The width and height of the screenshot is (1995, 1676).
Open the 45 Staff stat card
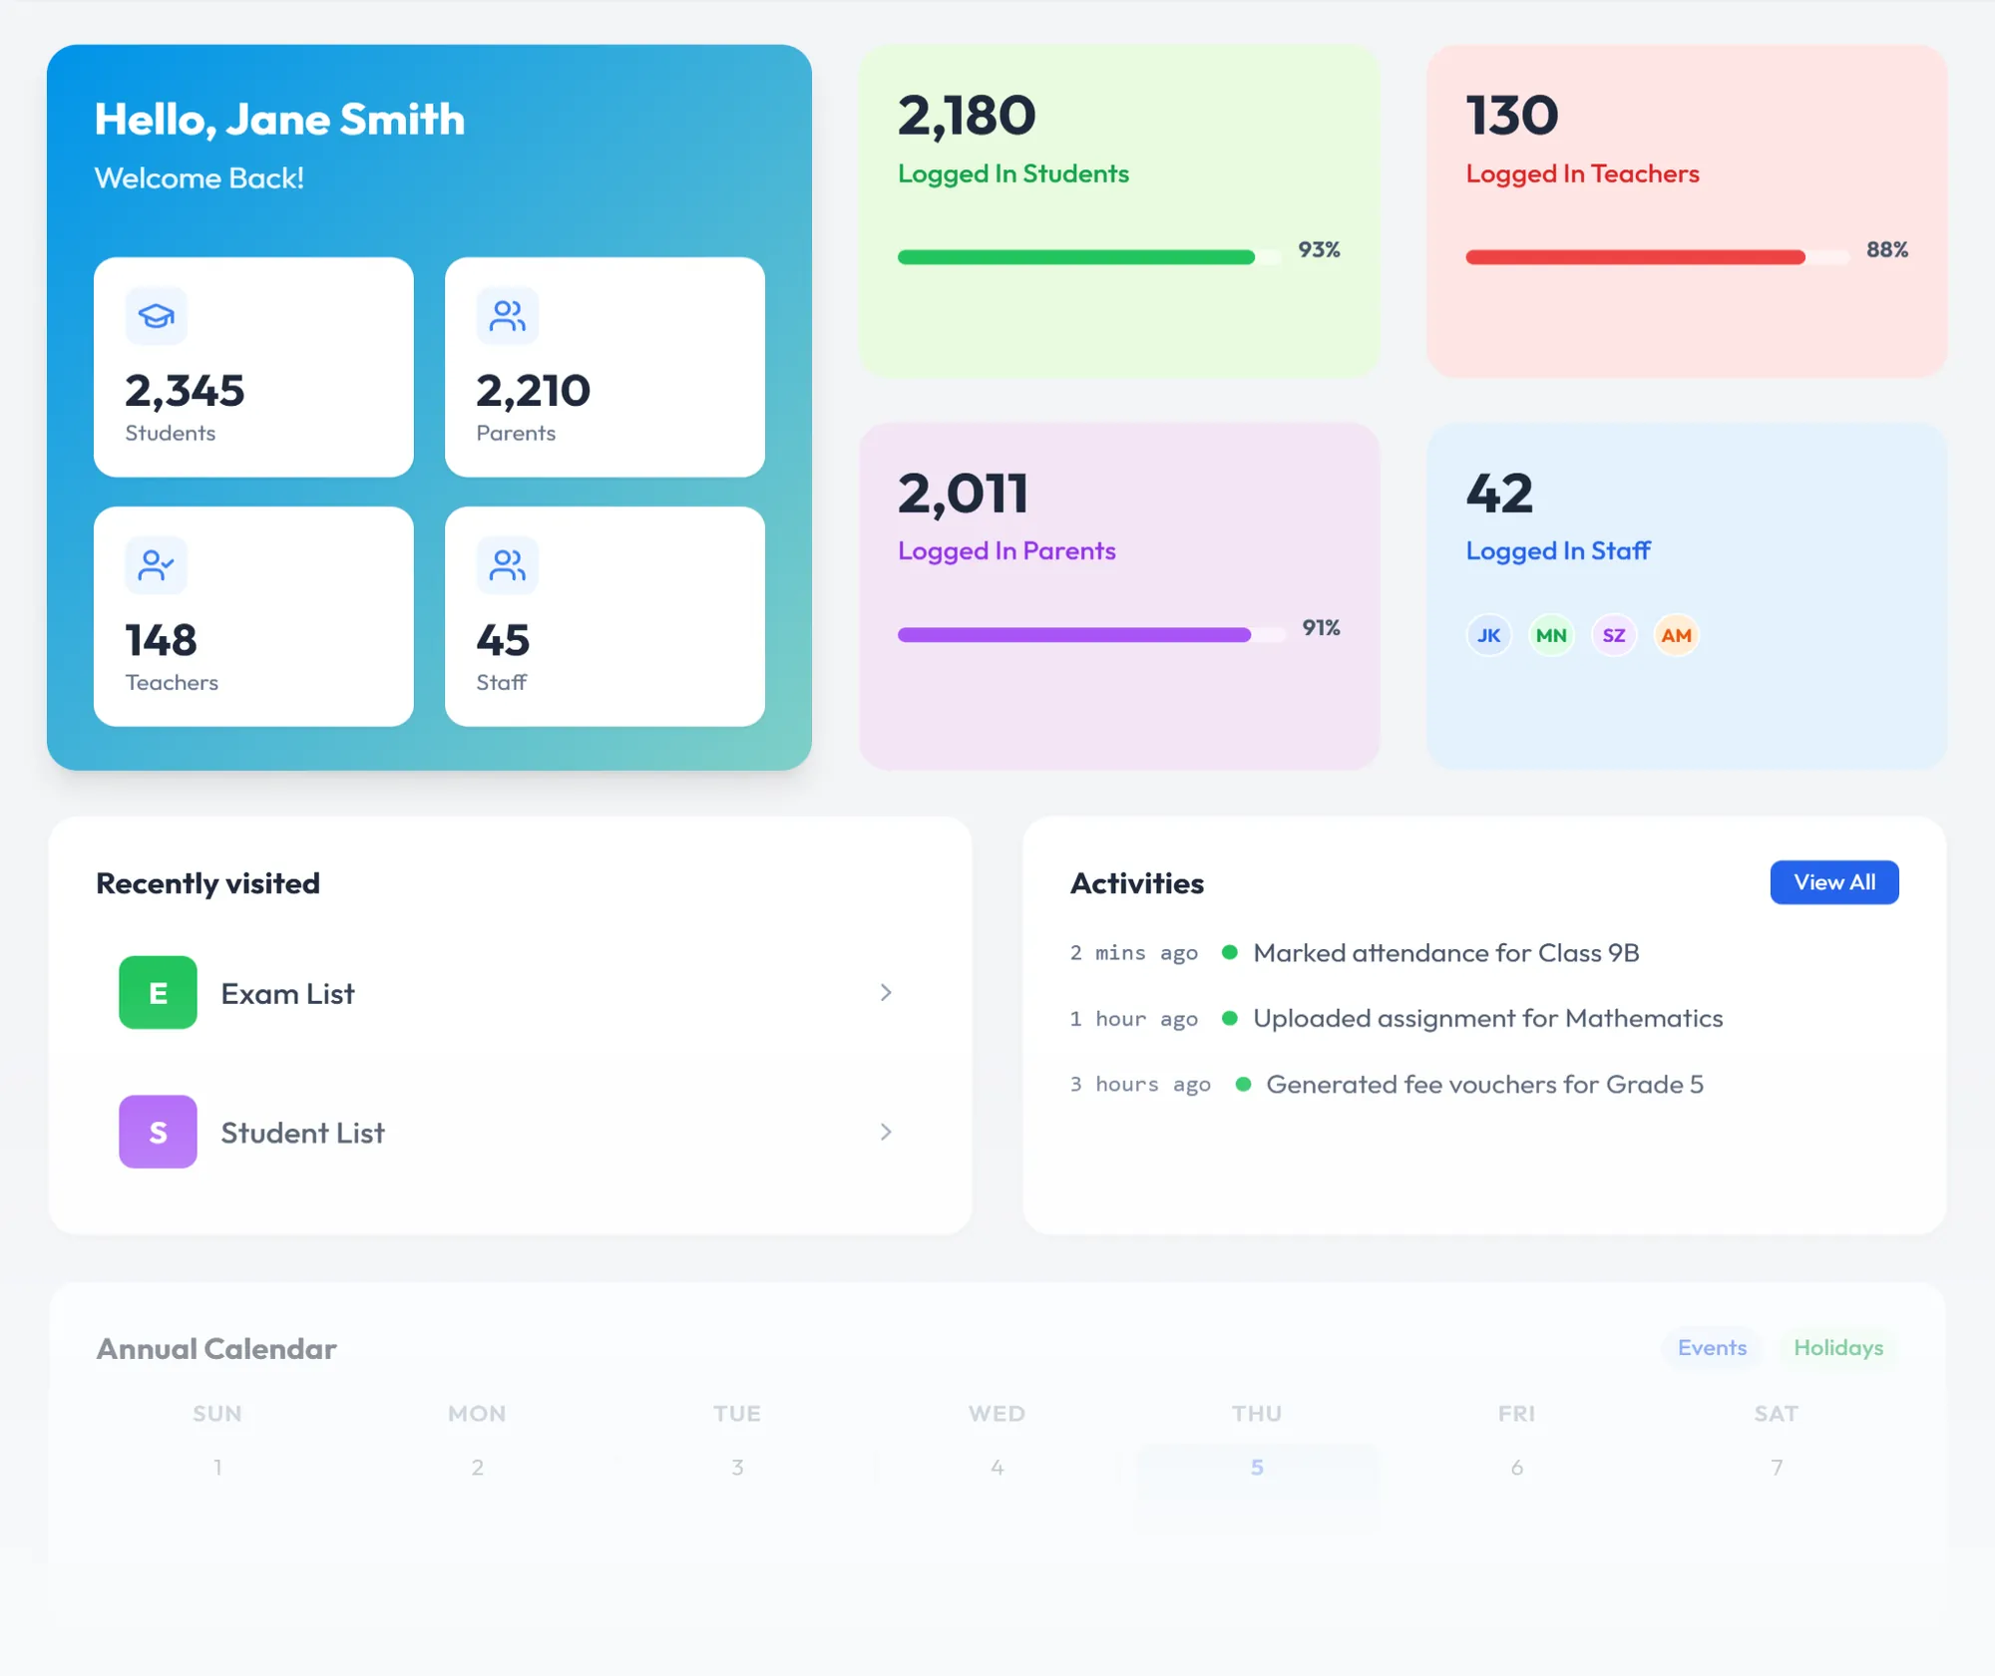[x=604, y=616]
